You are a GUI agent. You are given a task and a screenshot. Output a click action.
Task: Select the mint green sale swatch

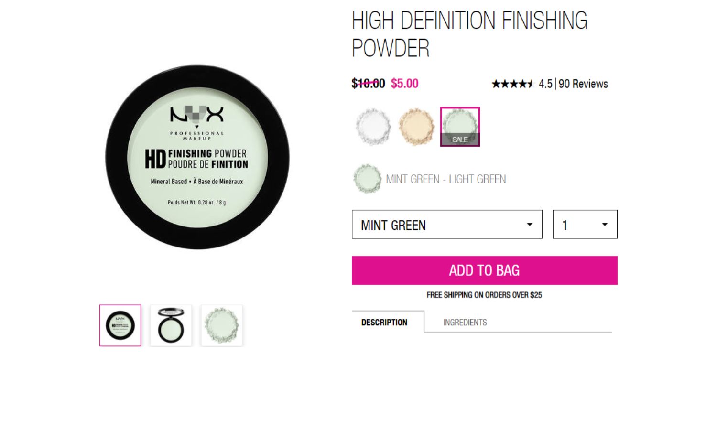(460, 127)
